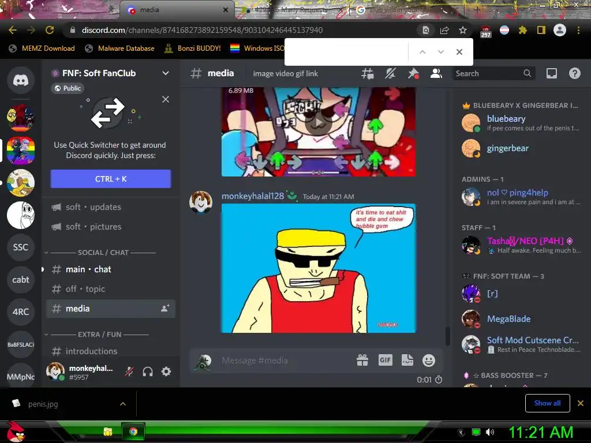Screen dimensions: 591x443
Task: Go to previous find-in-page result
Action: click(x=422, y=52)
